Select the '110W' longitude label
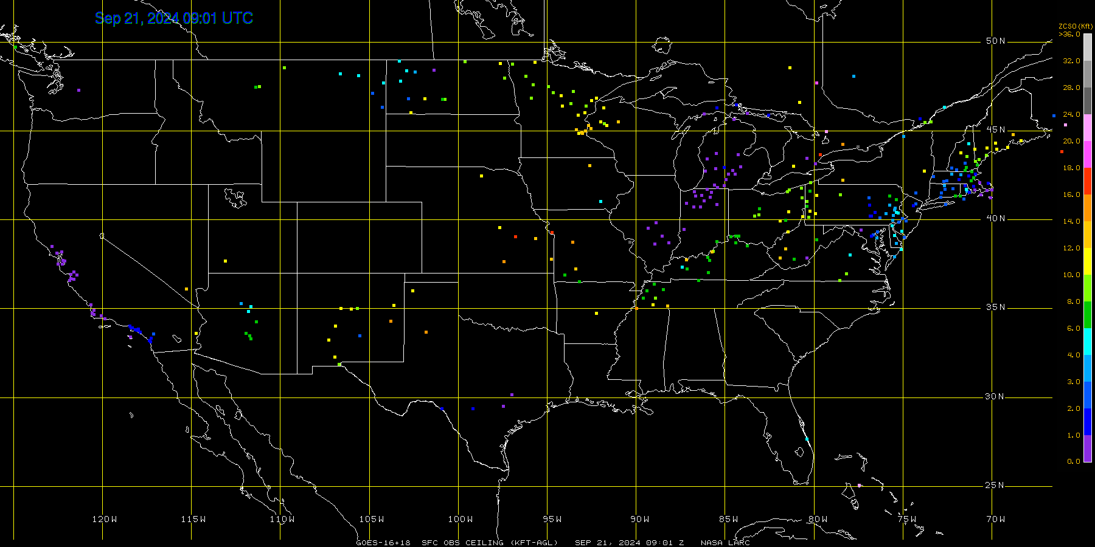This screenshot has width=1095, height=547. [x=282, y=519]
